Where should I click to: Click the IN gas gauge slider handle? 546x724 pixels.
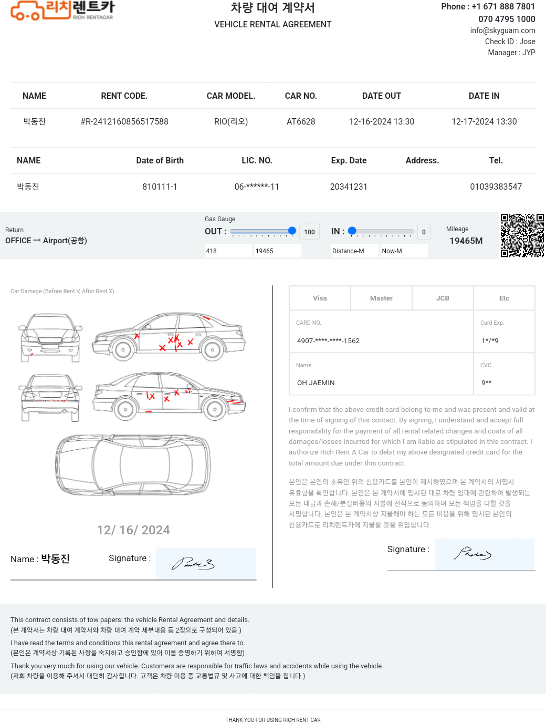[352, 231]
